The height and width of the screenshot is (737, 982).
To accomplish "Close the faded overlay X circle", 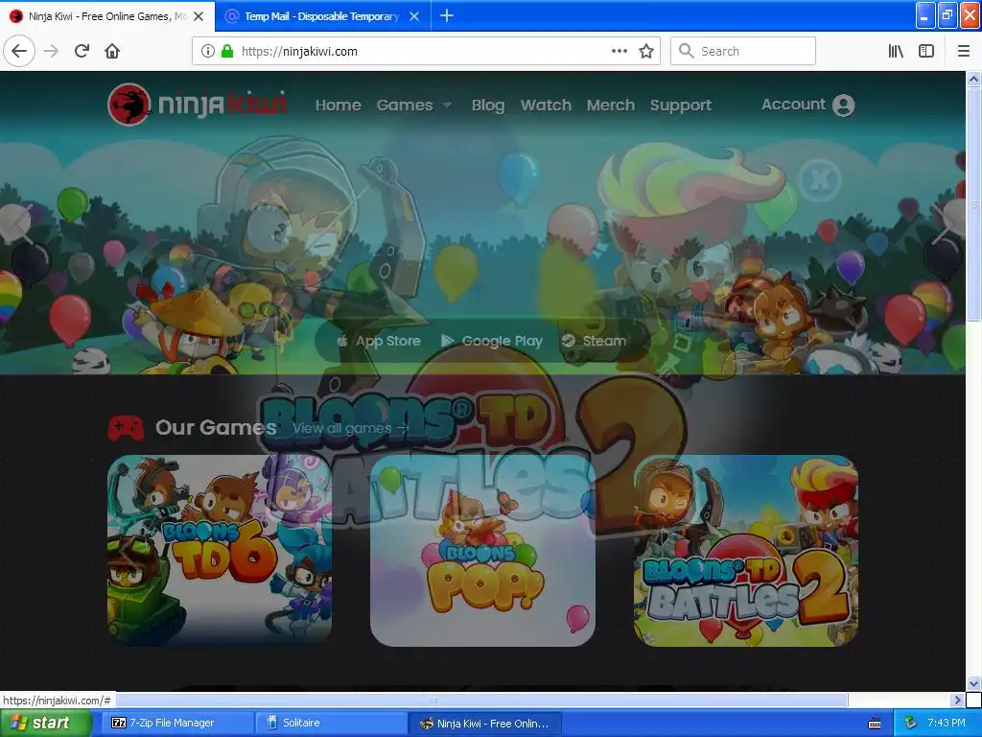I will pos(819,179).
